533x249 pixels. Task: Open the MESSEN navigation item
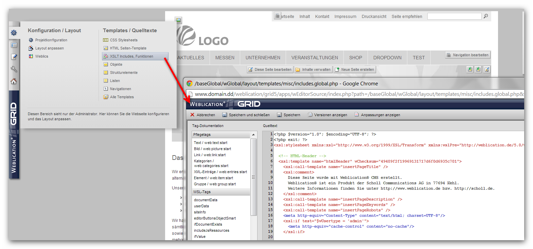click(x=225, y=58)
